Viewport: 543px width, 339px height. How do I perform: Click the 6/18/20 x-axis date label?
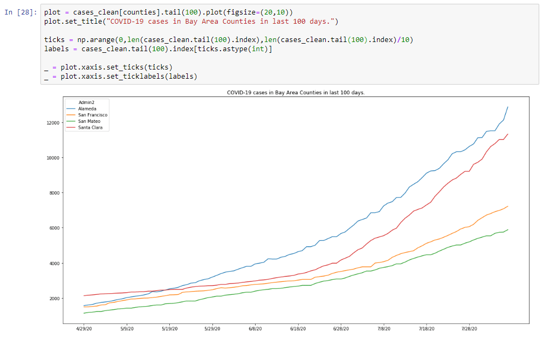point(298,328)
